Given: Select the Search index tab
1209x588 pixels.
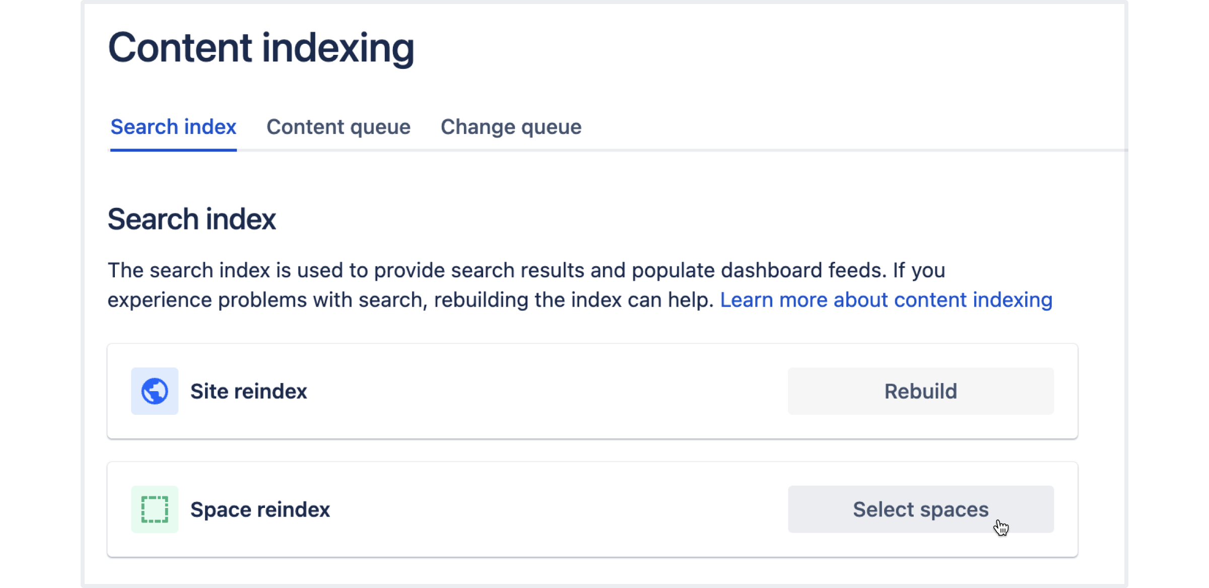Looking at the screenshot, I should (x=173, y=127).
